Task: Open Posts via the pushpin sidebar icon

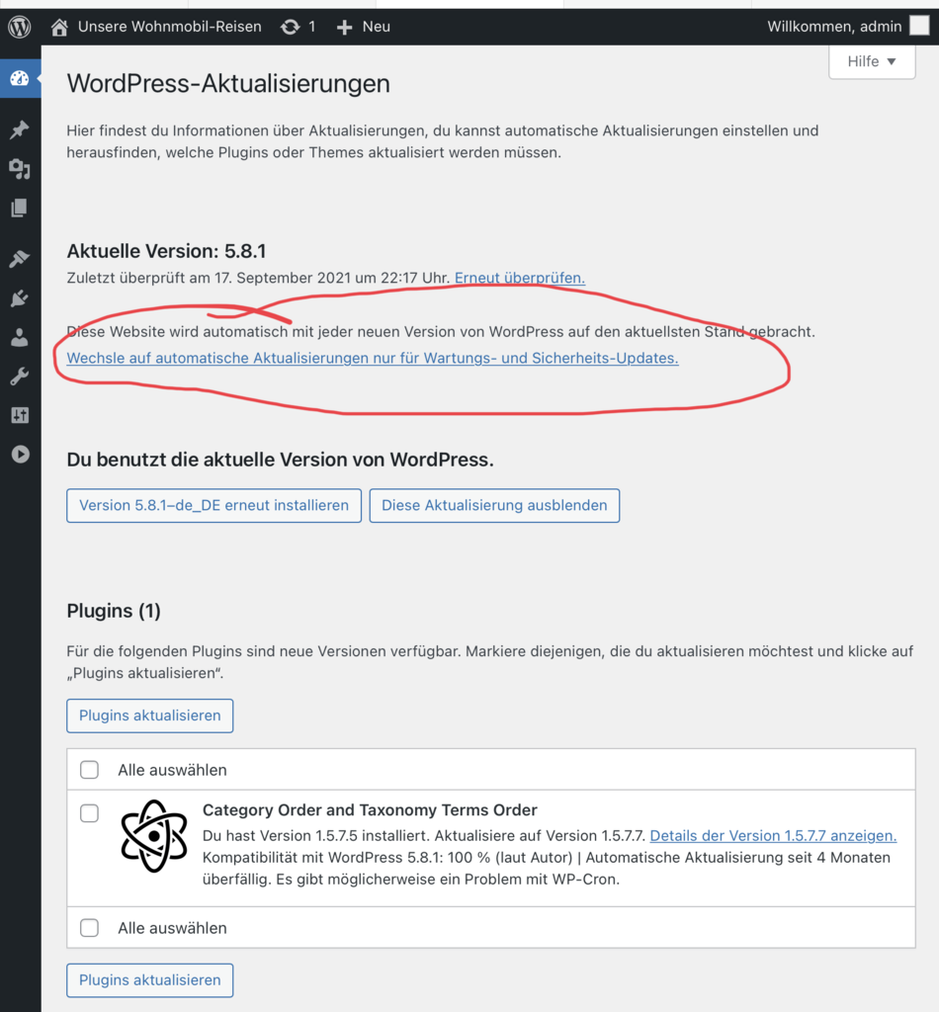Action: pos(20,129)
